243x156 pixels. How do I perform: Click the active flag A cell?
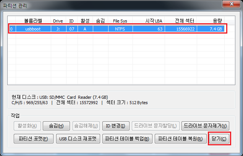point(85,29)
